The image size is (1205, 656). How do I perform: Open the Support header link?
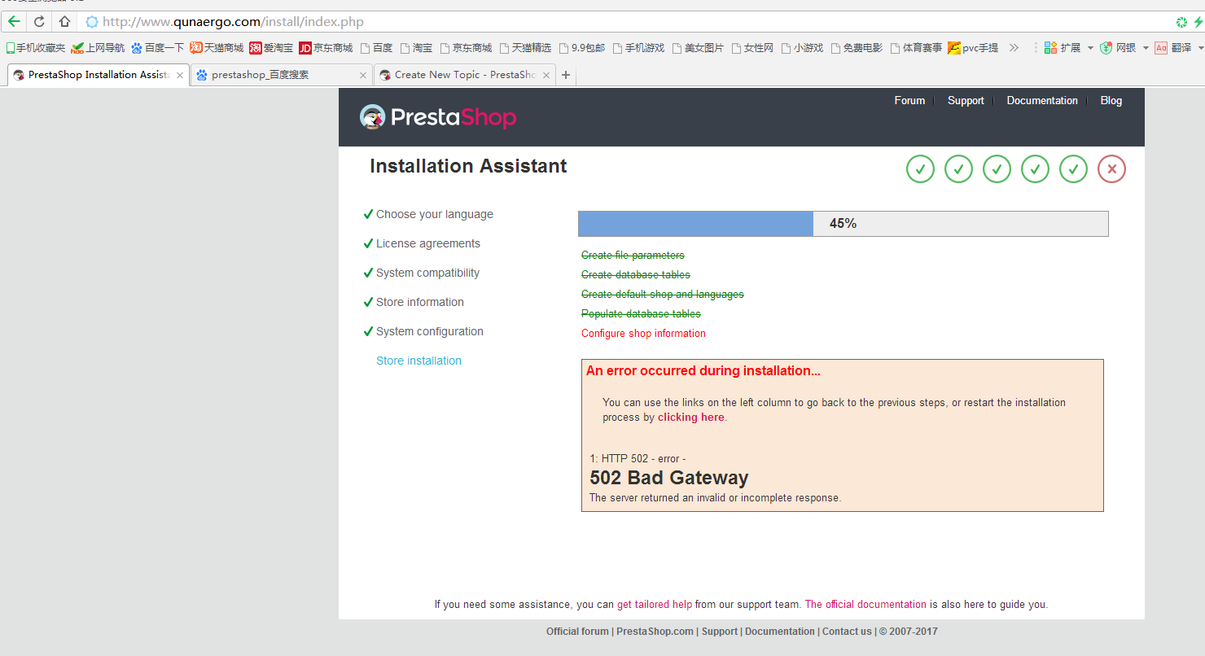[966, 101]
